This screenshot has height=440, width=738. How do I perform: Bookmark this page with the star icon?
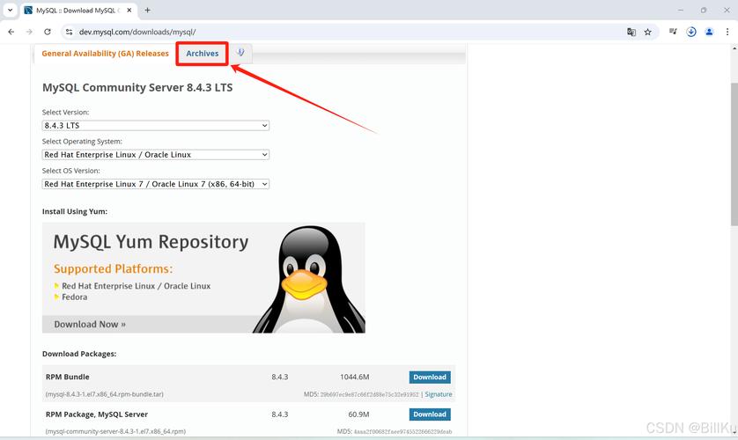pyautogui.click(x=647, y=32)
